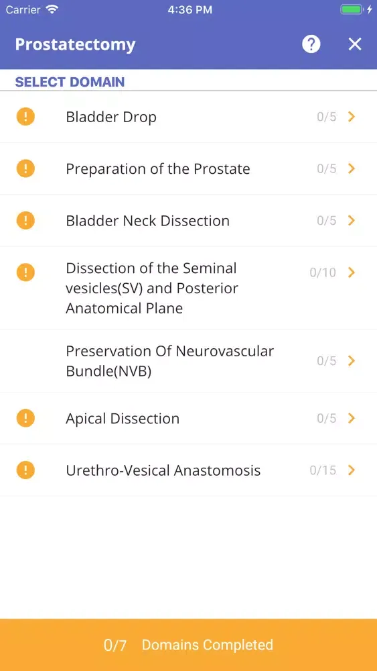The width and height of the screenshot is (377, 671).
Task: Close the Prostatectomy screen with X
Action: [x=355, y=44]
